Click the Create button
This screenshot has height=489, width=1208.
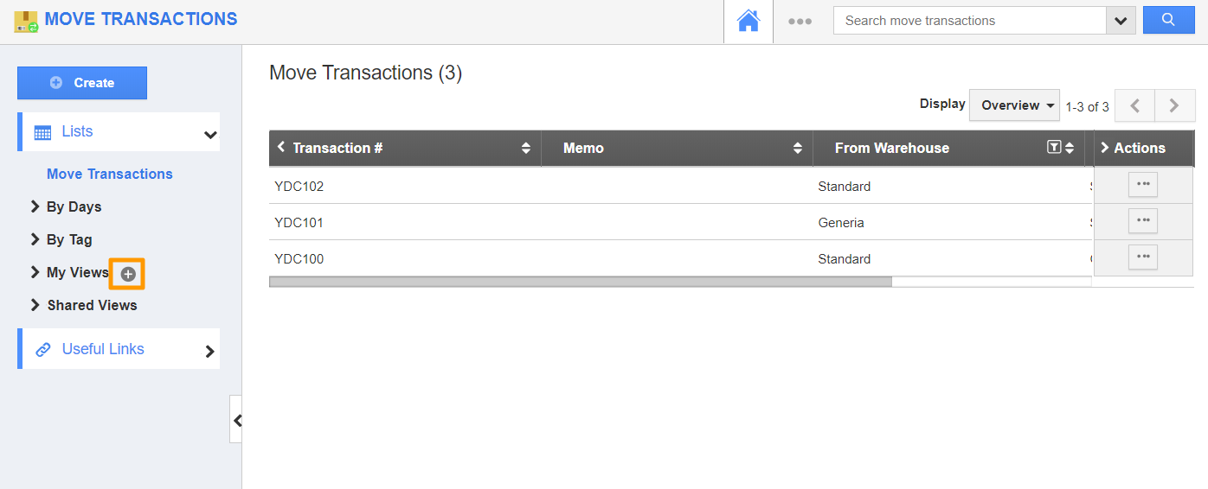(82, 83)
